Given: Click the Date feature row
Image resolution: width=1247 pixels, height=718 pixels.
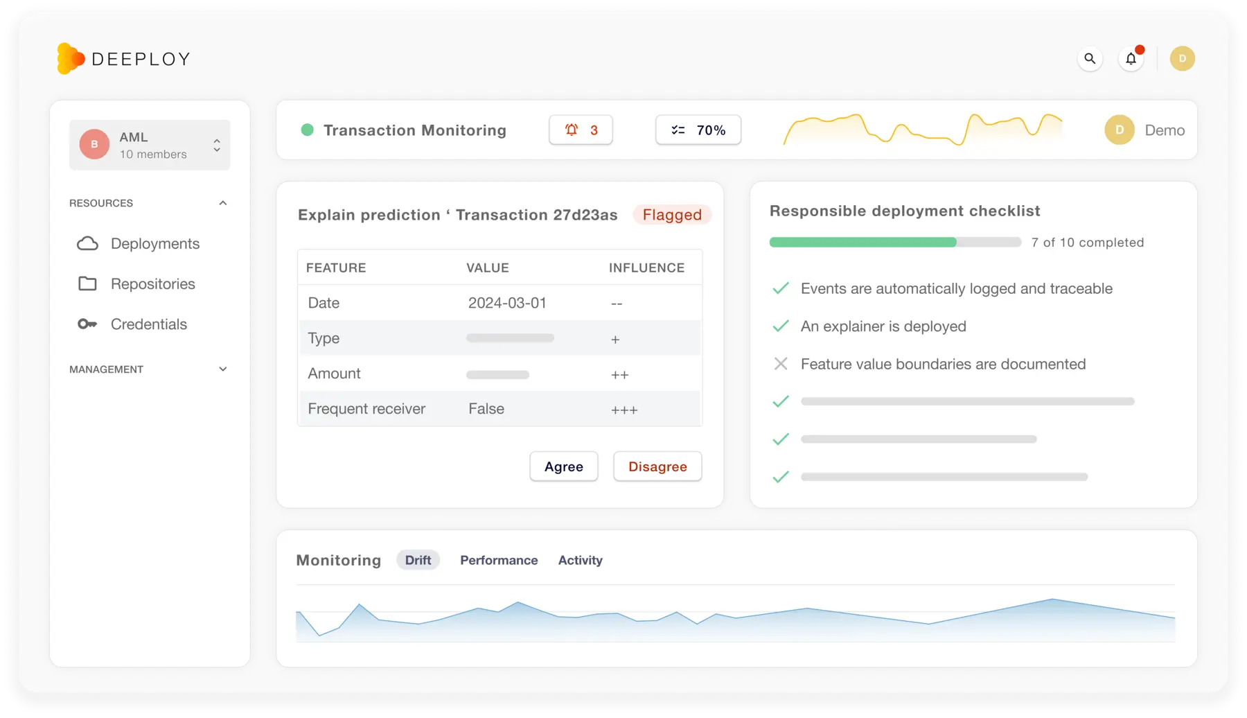Looking at the screenshot, I should tap(499, 303).
